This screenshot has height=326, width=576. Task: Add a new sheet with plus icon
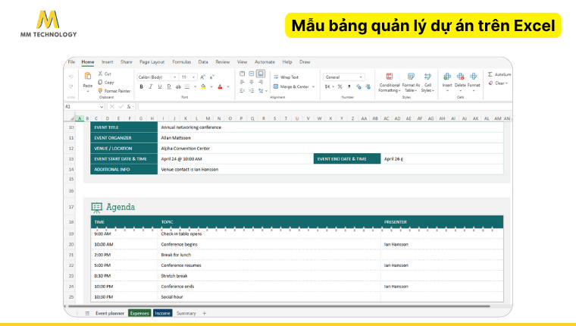(204, 314)
